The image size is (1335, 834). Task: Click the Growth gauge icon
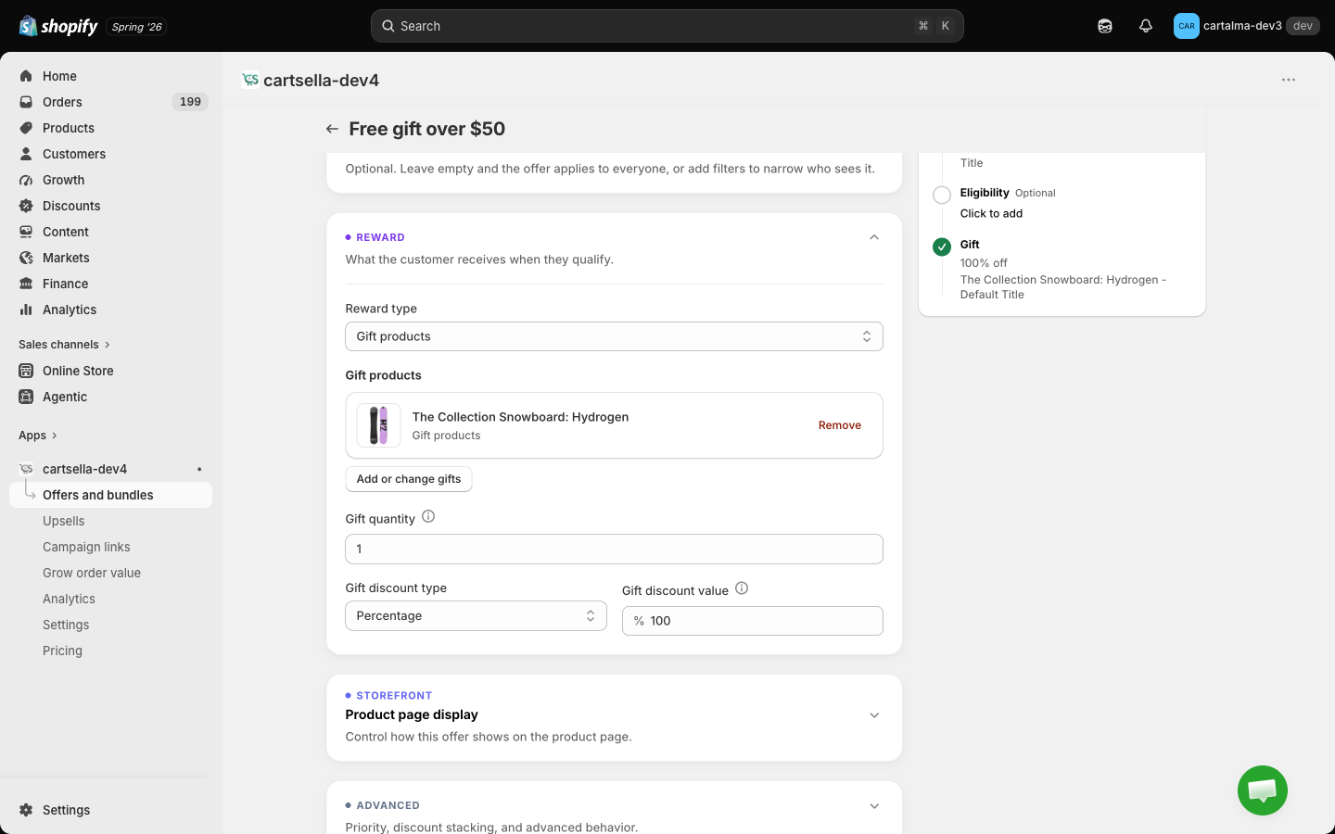[x=26, y=180]
